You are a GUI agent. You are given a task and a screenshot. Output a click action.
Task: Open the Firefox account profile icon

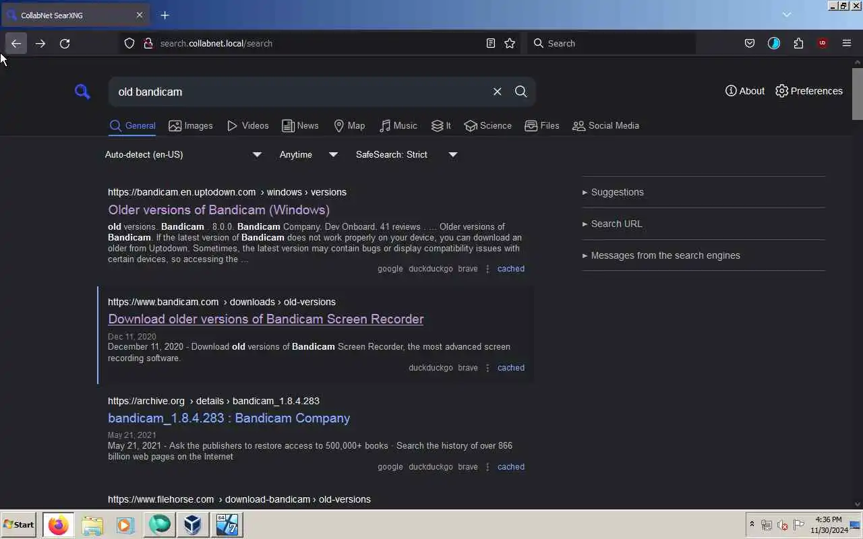pos(774,43)
